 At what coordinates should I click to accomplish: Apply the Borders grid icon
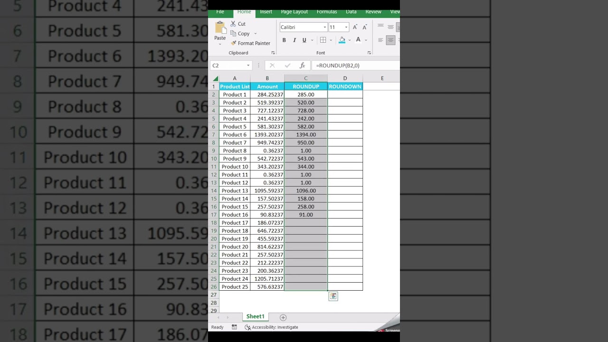click(x=323, y=40)
